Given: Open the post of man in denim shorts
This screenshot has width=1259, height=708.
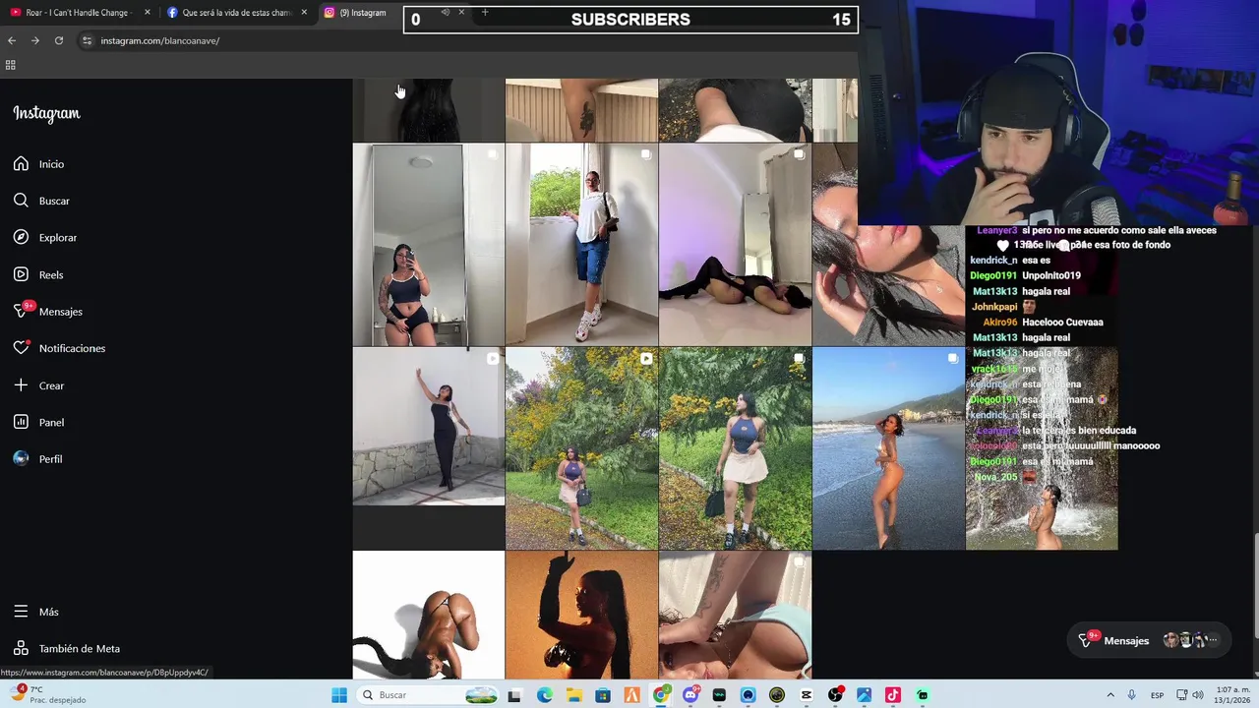Looking at the screenshot, I should tap(581, 245).
